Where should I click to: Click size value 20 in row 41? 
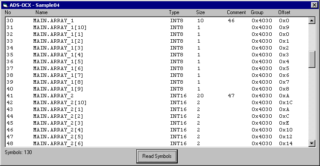click(200, 96)
